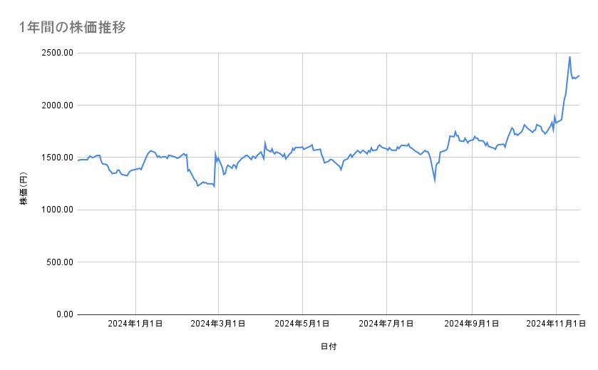Select the 2024年7月1日 date label
Image resolution: width=598 pixels, height=370 pixels.
click(x=387, y=324)
